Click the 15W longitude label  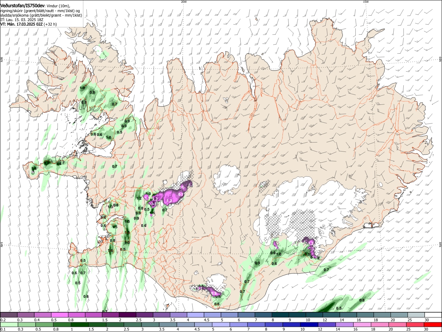click(366, 2)
